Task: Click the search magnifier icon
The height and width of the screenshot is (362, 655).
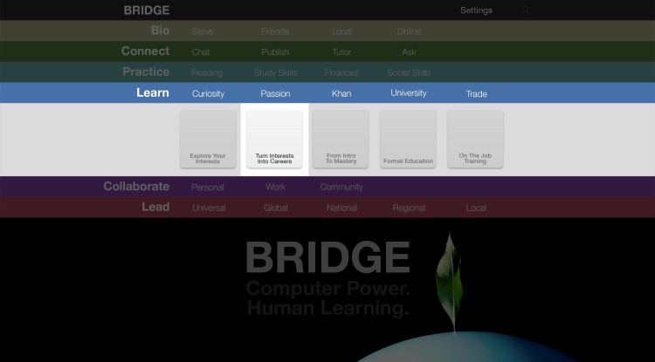Action: tap(526, 10)
